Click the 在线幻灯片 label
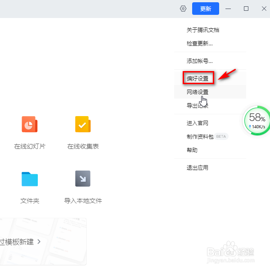Image resolution: width=270 pixels, height=270 pixels. coord(30,146)
